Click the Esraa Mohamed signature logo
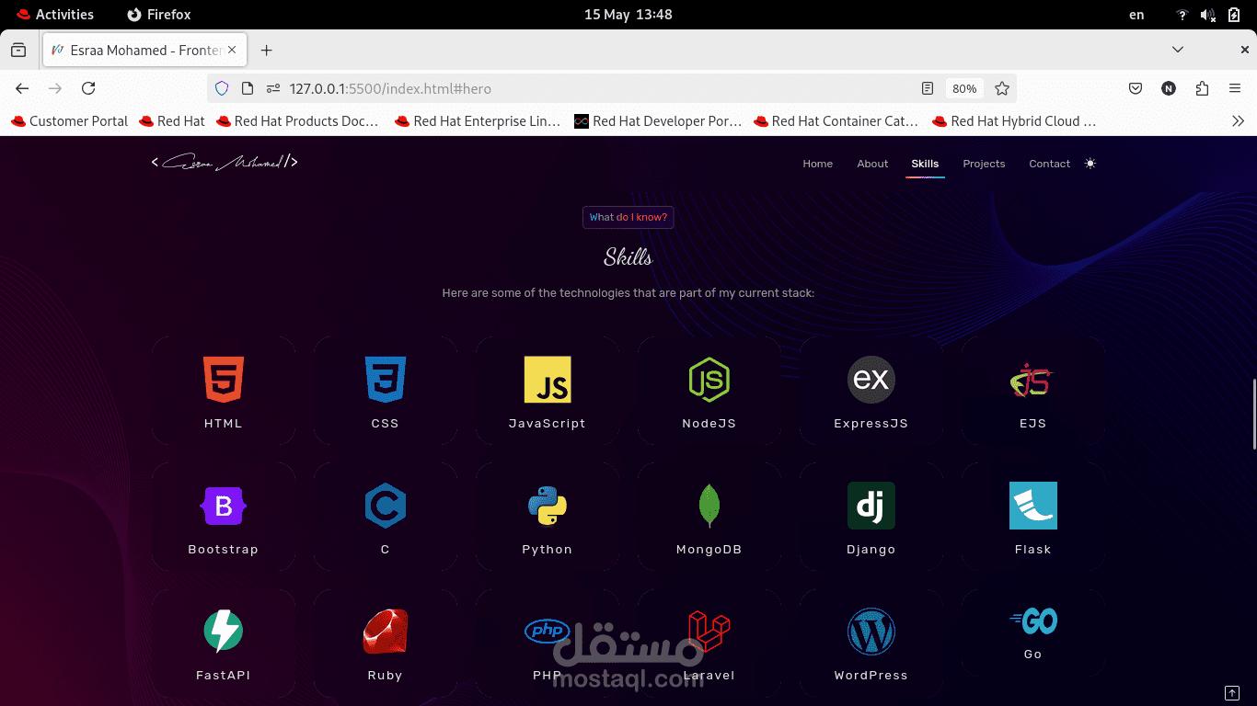Screen dimensions: 1257x706 click(x=225, y=163)
